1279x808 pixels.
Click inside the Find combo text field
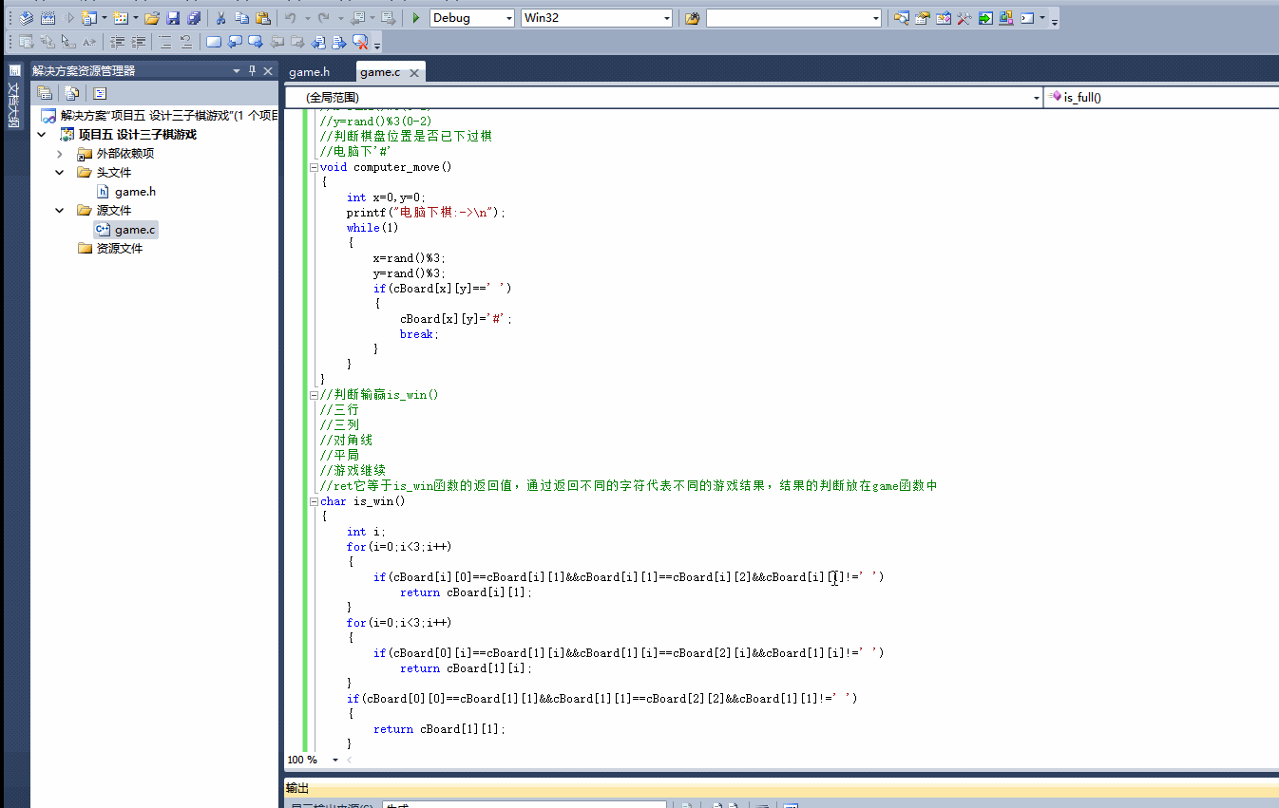(x=787, y=18)
